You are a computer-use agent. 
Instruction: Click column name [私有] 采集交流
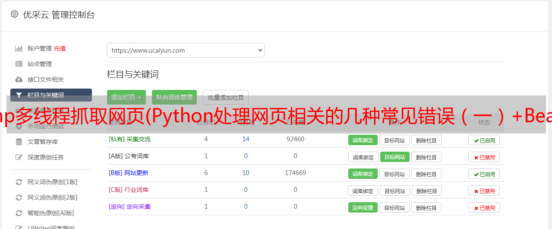pos(130,139)
